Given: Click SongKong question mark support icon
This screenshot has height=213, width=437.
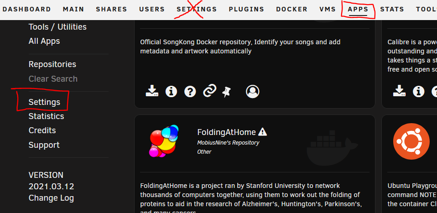Looking at the screenshot, I should (x=190, y=91).
